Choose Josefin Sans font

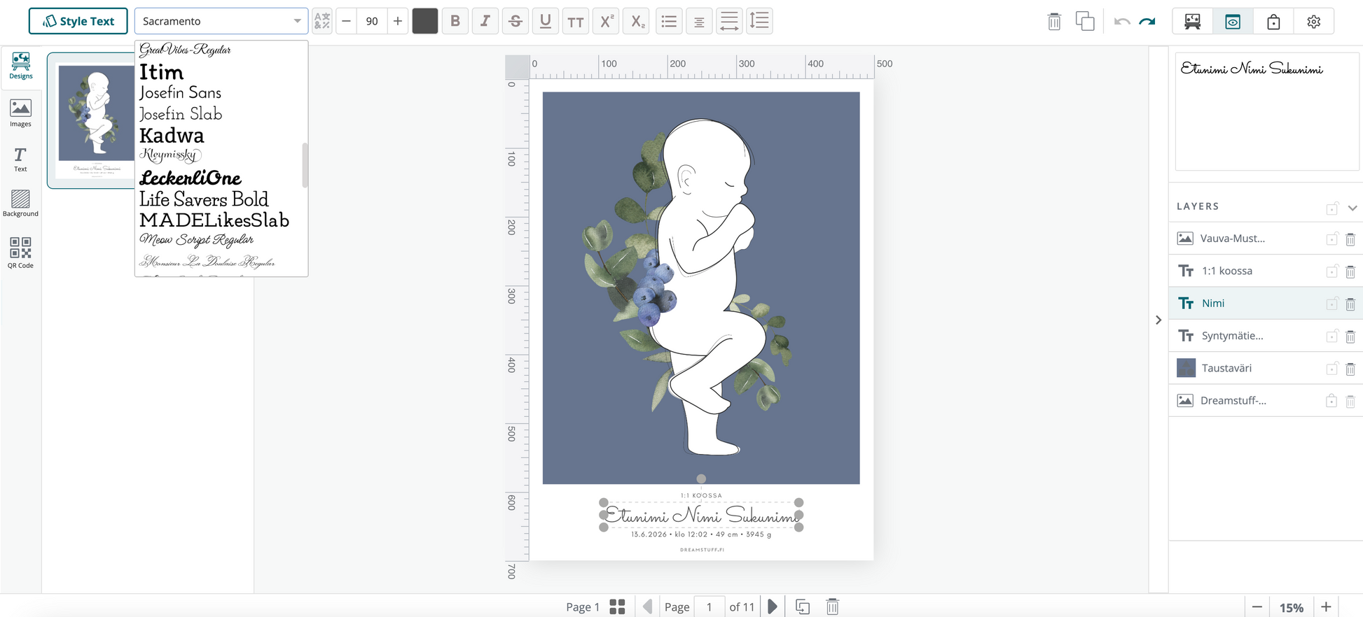click(x=180, y=93)
